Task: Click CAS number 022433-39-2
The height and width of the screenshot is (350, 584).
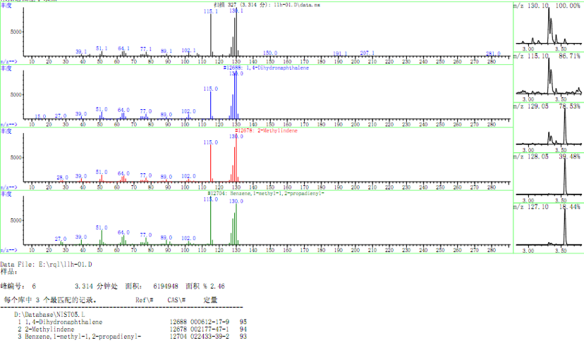Action: pos(209,336)
